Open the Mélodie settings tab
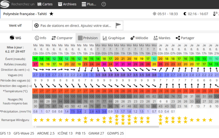The height and width of the screenshot is (138, 219). (x=139, y=38)
